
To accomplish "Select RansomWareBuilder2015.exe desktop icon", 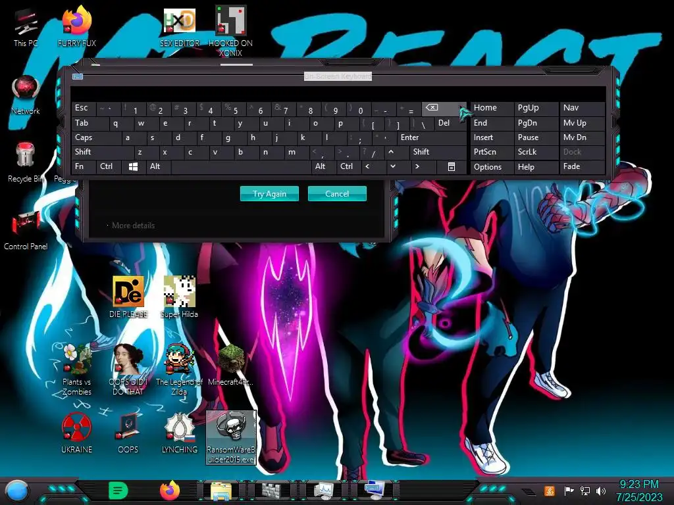I will pos(231,437).
